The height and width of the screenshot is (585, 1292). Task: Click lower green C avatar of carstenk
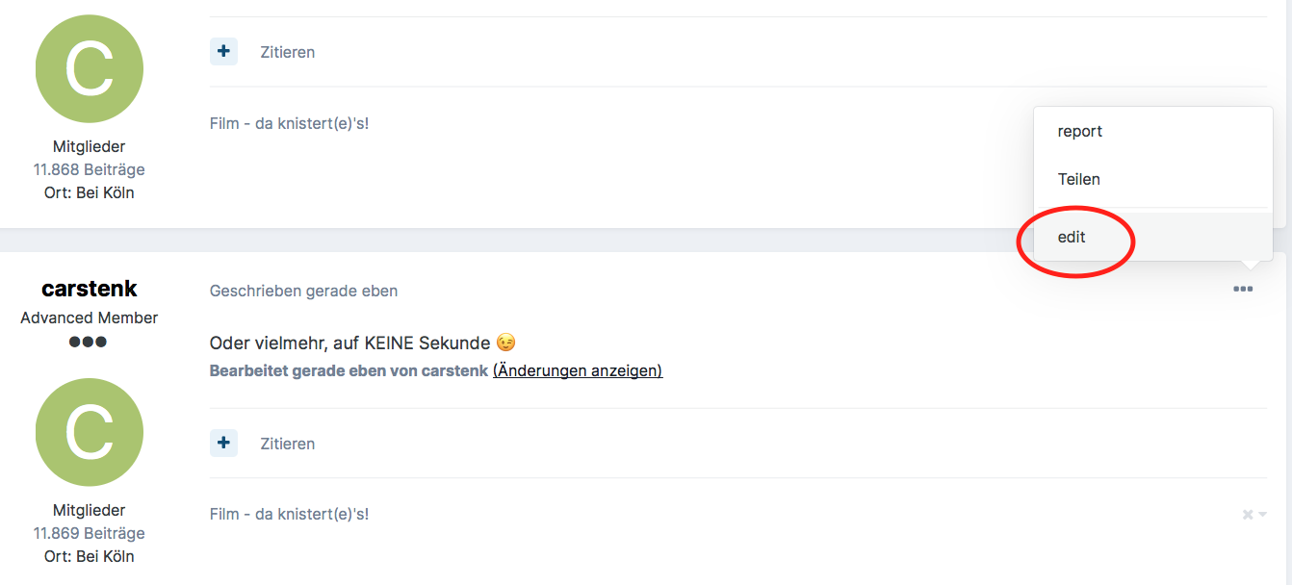point(90,432)
